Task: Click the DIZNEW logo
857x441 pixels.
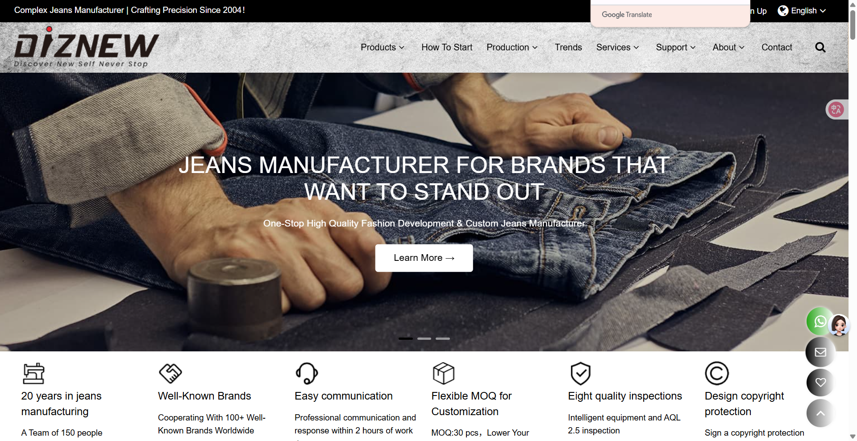Action: pyautogui.click(x=87, y=47)
